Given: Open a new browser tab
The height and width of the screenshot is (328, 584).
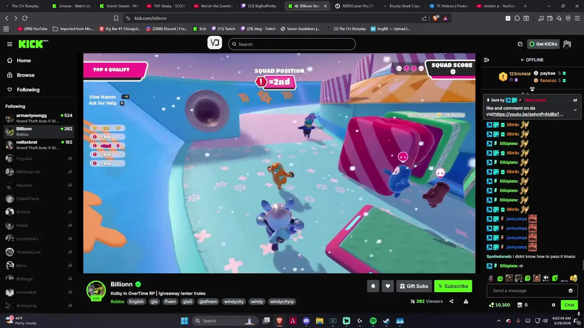Looking at the screenshot, I should (525, 6).
